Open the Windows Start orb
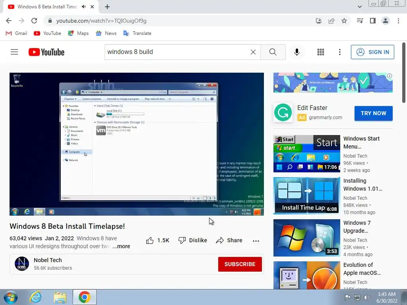The width and height of the screenshot is (407, 305). [10, 297]
